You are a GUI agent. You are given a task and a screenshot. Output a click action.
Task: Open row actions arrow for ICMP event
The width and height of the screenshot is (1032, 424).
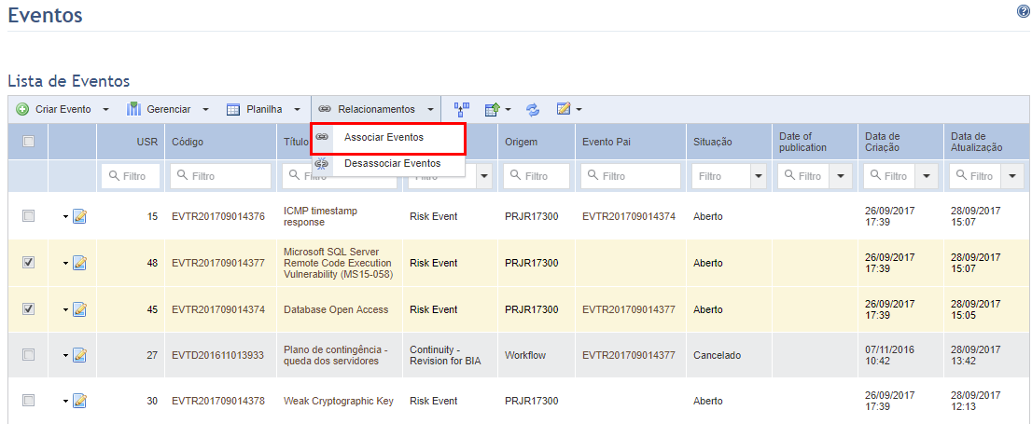pos(66,217)
